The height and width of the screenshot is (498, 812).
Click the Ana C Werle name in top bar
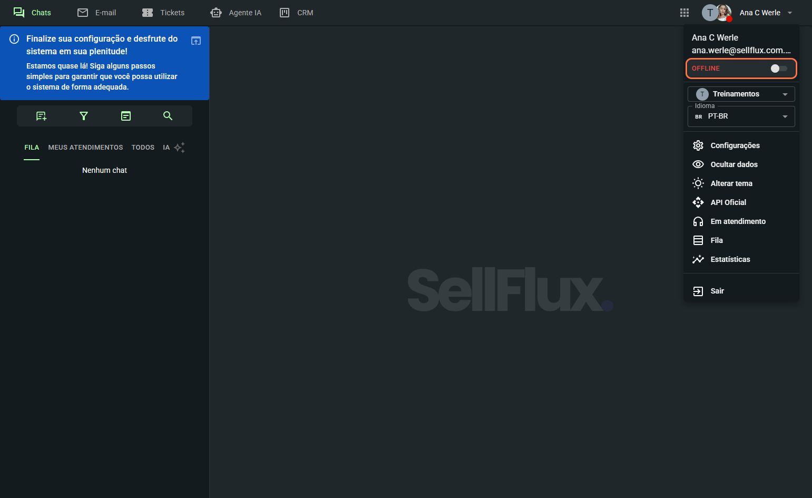point(760,13)
